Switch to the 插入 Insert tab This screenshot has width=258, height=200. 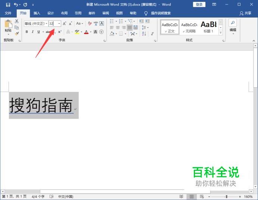(37, 13)
